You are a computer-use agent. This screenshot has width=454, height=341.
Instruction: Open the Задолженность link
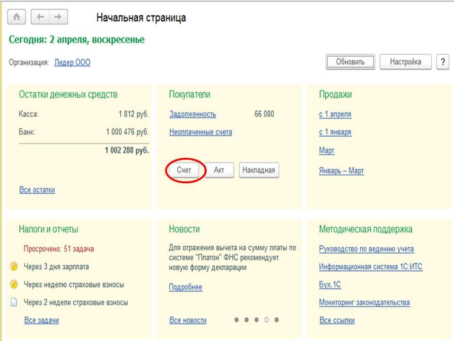(193, 114)
